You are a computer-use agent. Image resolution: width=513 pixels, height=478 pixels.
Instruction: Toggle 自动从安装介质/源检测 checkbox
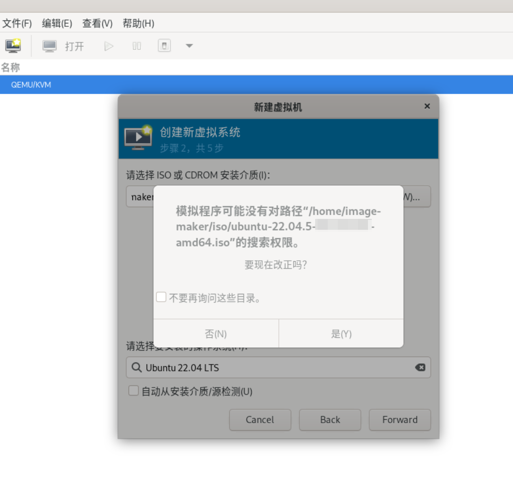click(x=134, y=391)
